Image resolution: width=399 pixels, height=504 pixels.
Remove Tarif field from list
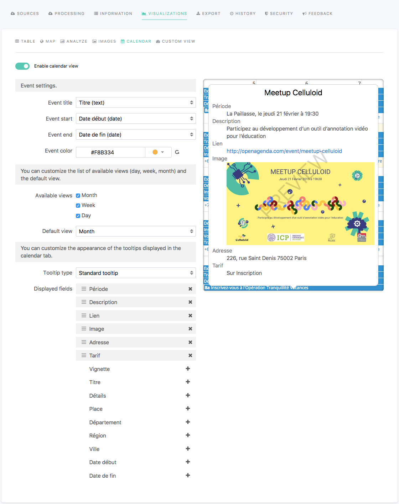point(190,356)
